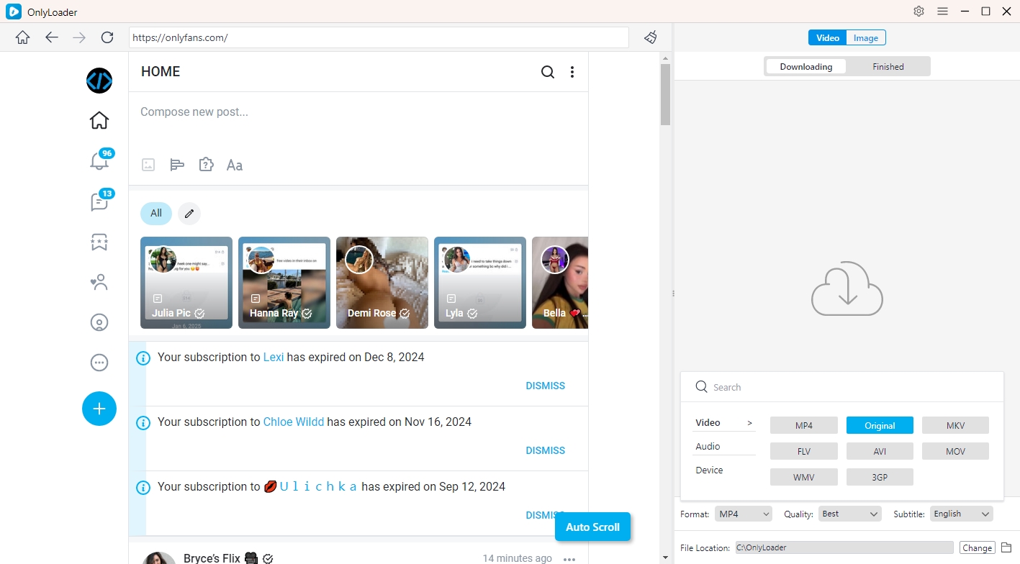The image size is (1020, 564).
Task: Open Ulichka profile link
Action: pyautogui.click(x=311, y=486)
